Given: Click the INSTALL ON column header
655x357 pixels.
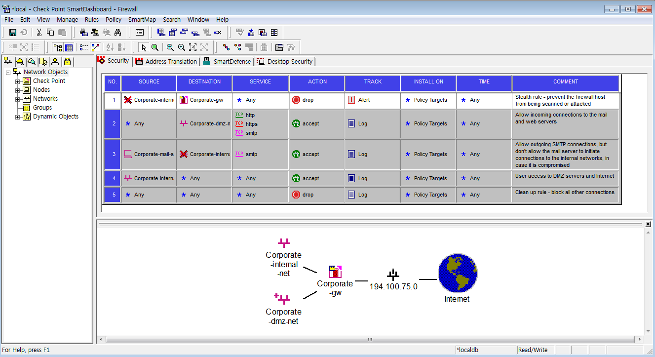Looking at the screenshot, I should pos(428,82).
